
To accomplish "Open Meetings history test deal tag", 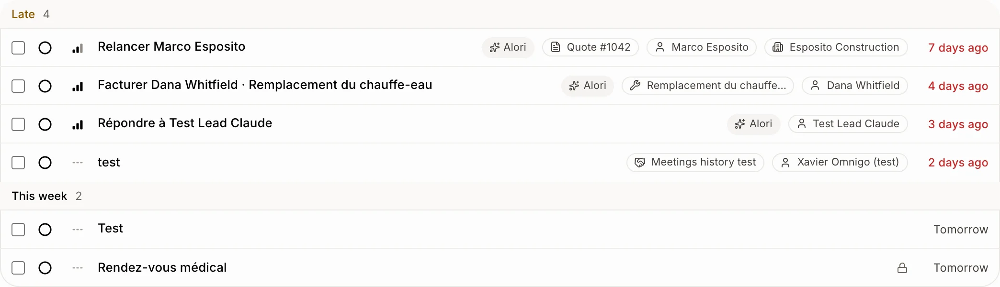I will tap(695, 162).
